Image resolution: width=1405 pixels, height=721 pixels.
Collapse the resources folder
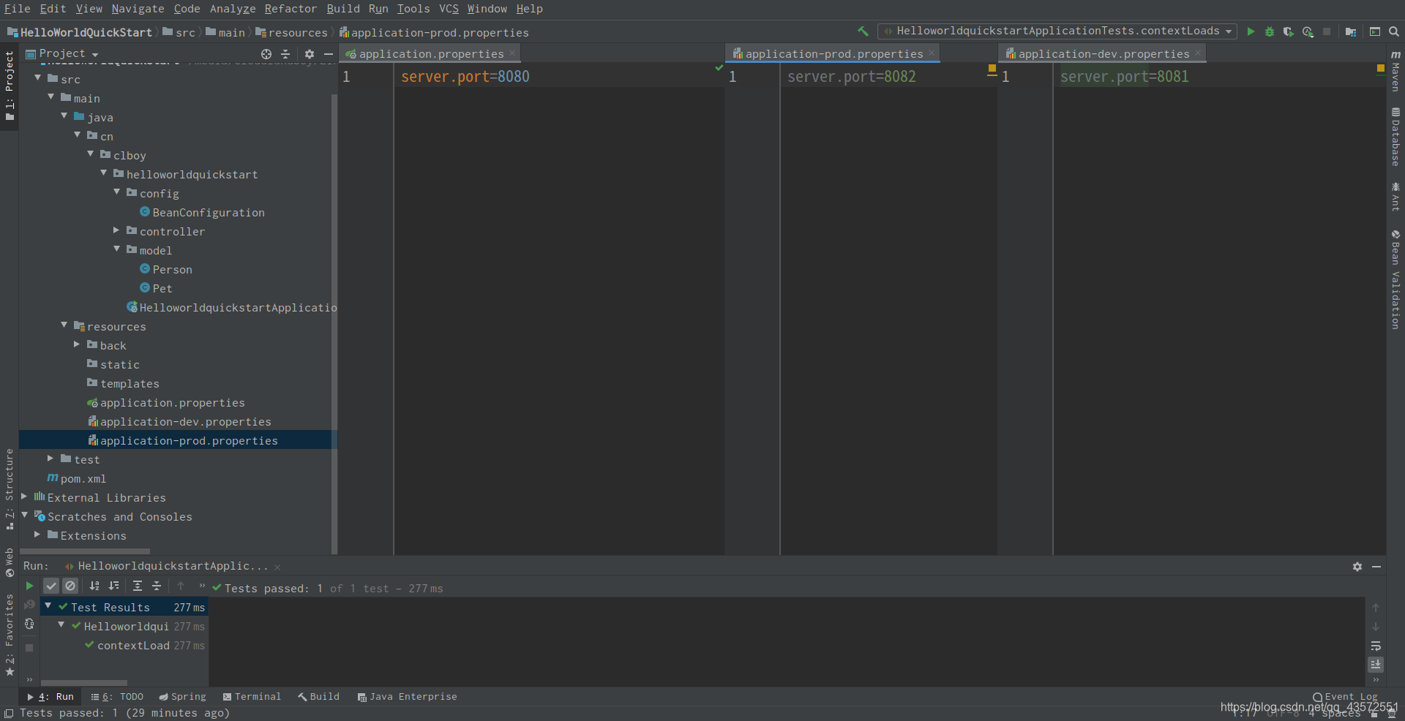64,325
